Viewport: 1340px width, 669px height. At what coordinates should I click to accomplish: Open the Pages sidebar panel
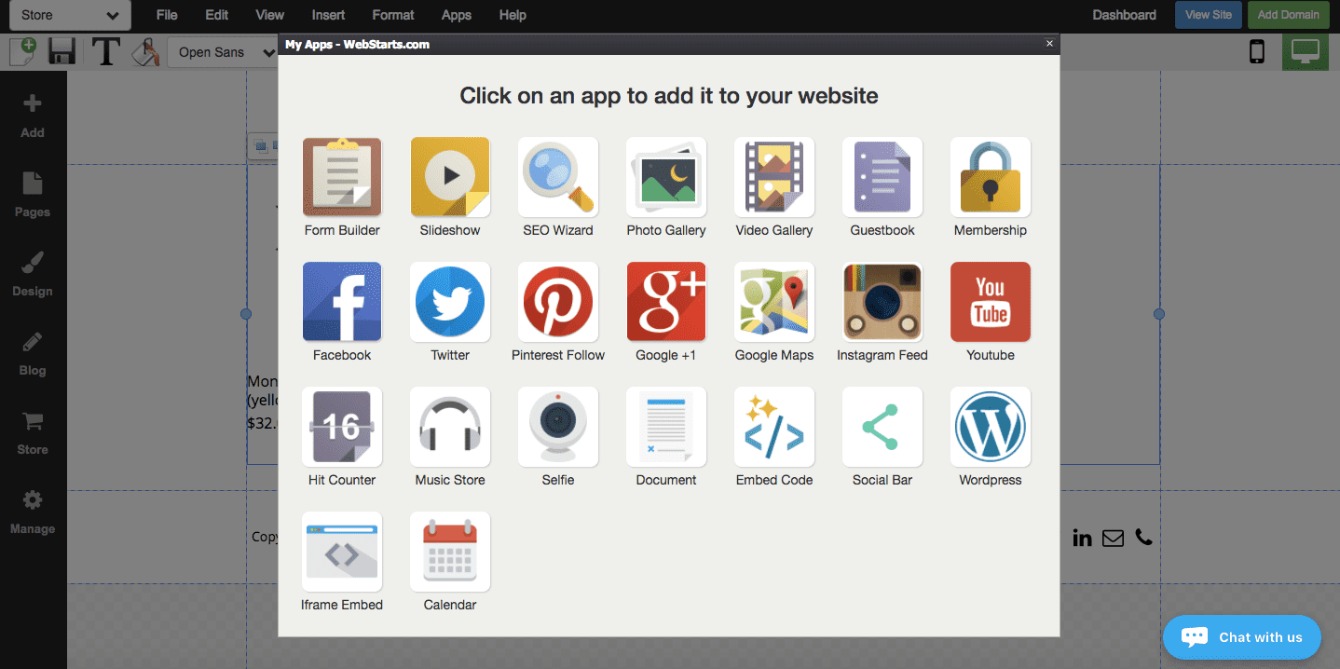click(33, 195)
